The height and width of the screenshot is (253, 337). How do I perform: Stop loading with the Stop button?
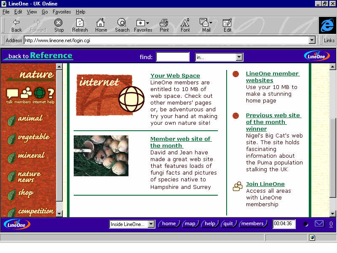59,26
